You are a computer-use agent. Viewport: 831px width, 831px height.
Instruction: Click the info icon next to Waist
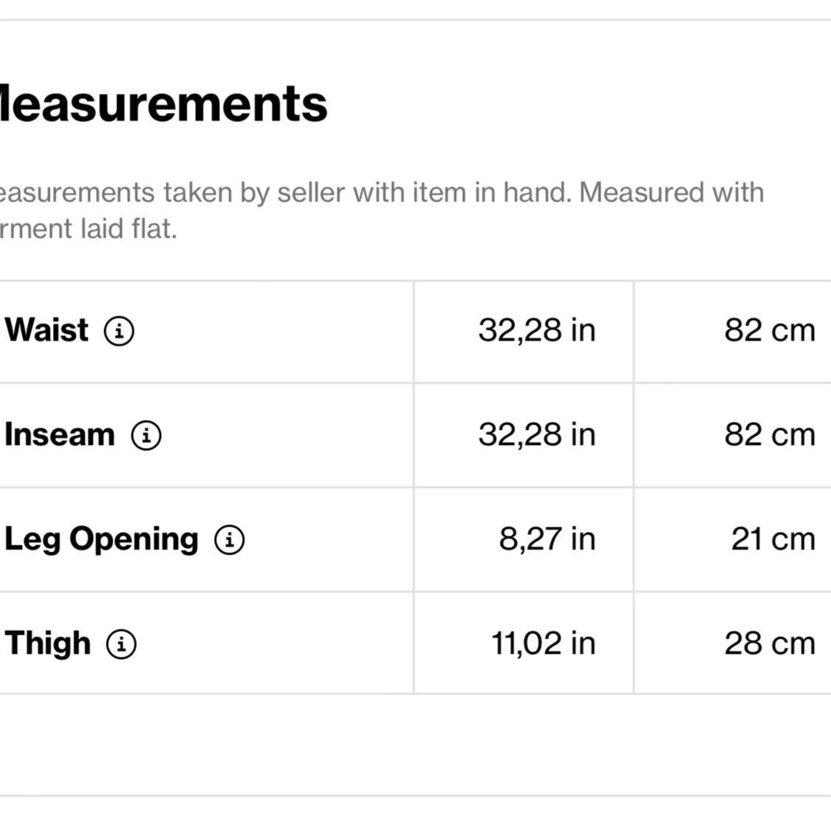pos(119,331)
